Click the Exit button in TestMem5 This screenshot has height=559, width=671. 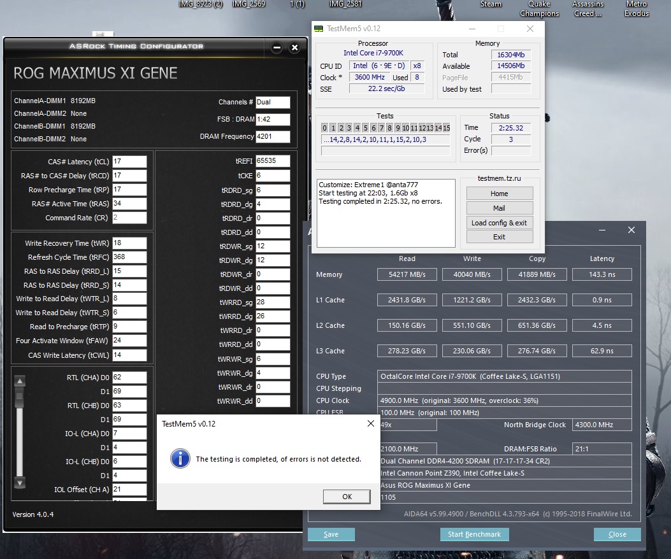click(x=500, y=236)
